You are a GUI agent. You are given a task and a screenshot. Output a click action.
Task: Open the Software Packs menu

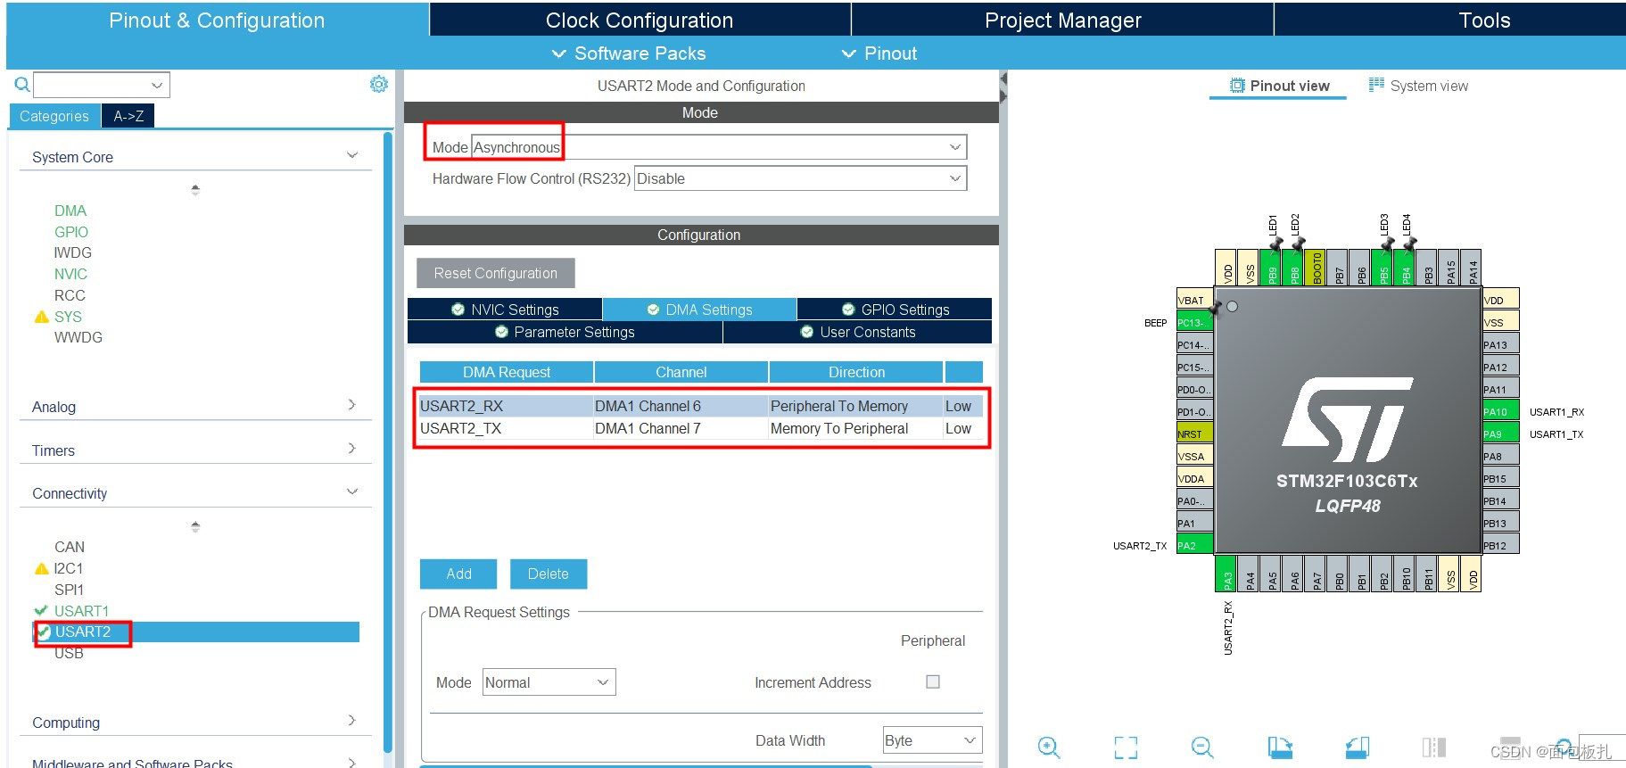click(629, 54)
